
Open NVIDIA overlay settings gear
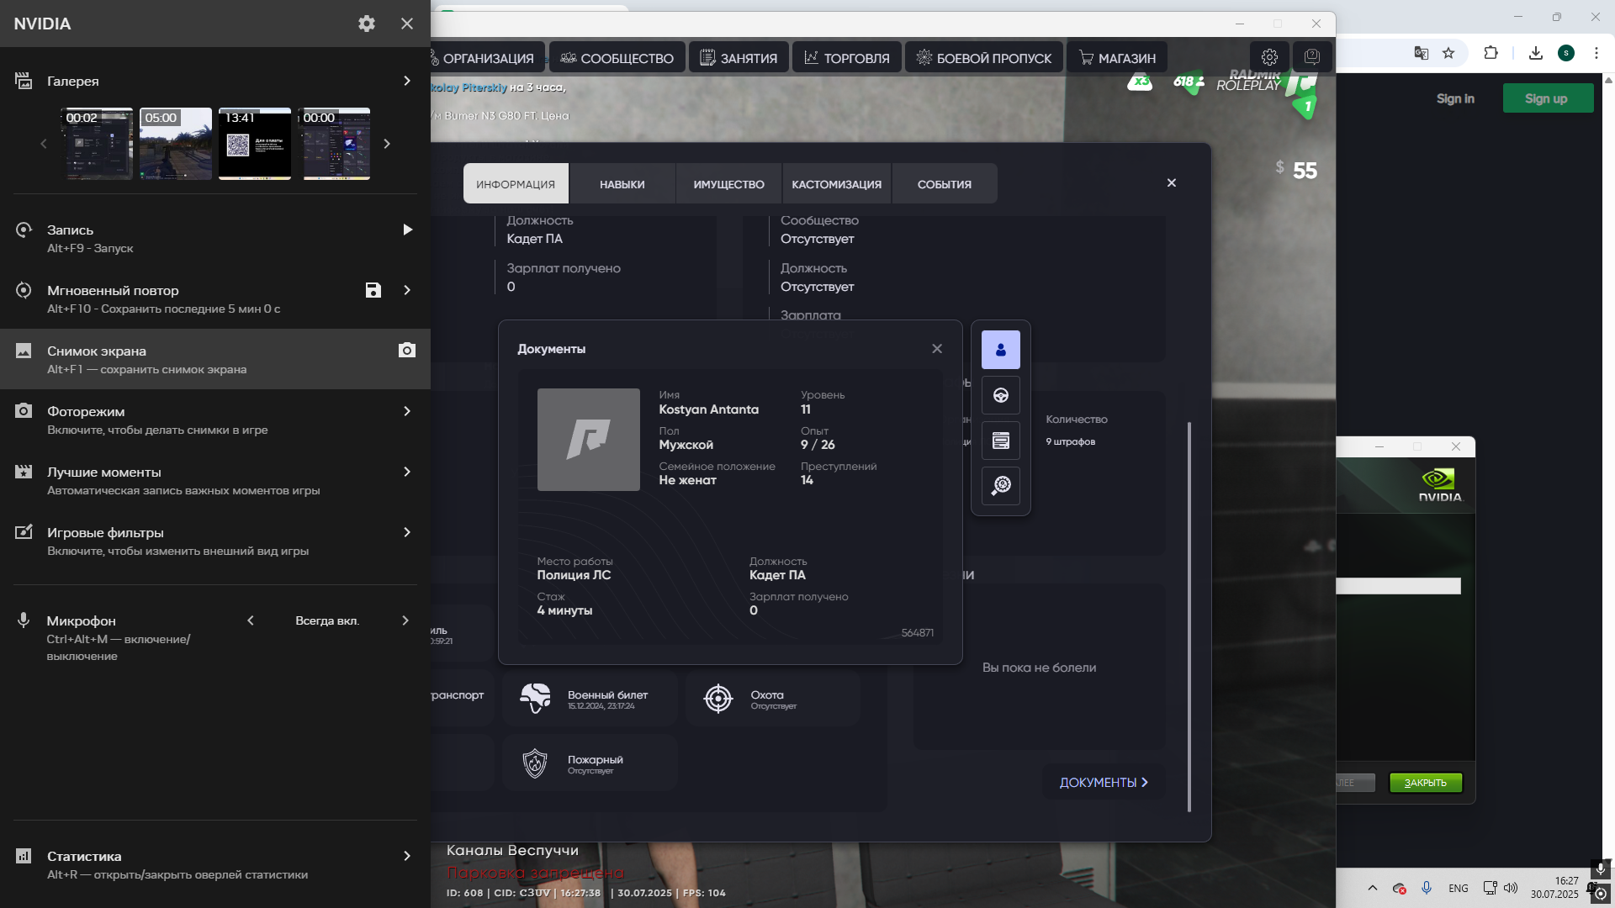click(367, 24)
